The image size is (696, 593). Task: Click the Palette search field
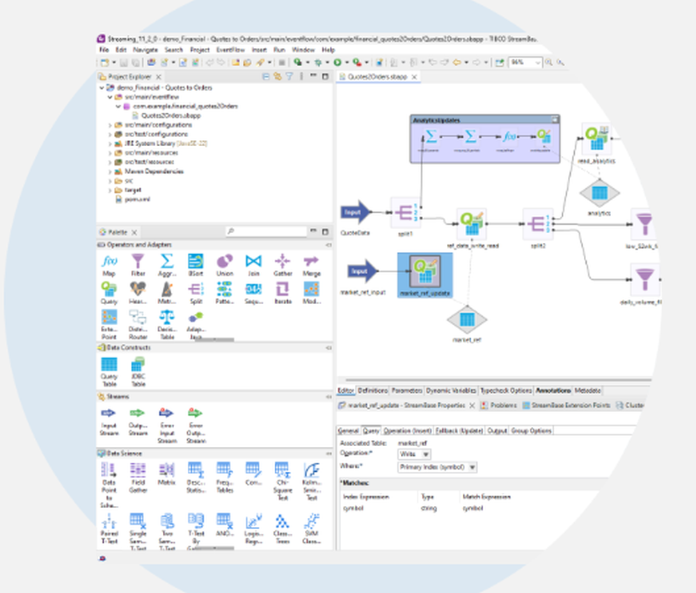(267, 232)
